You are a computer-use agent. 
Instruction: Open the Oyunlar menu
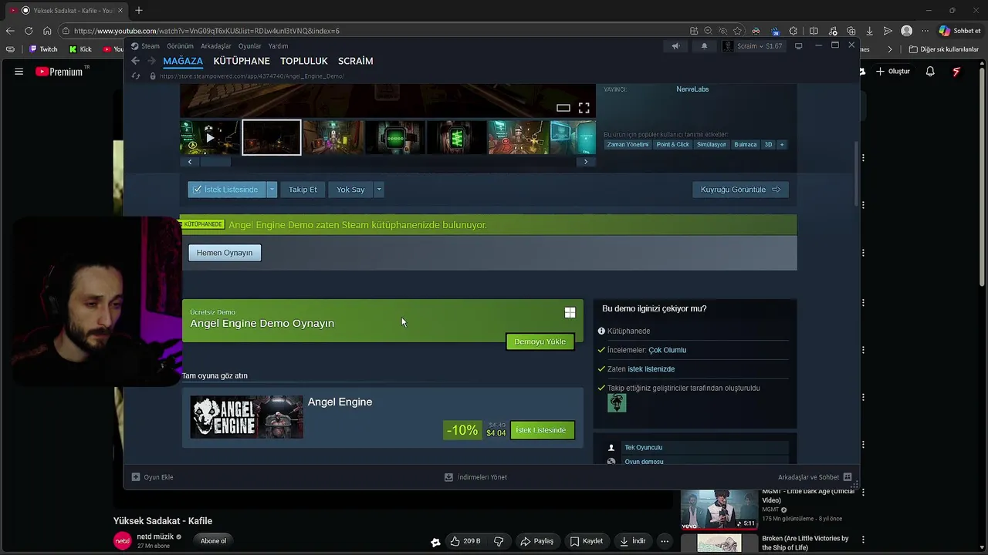coord(250,46)
